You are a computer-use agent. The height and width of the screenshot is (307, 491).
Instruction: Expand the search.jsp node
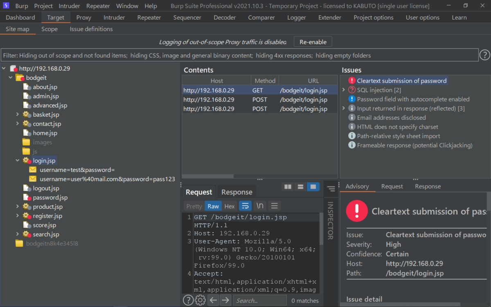pos(18,234)
